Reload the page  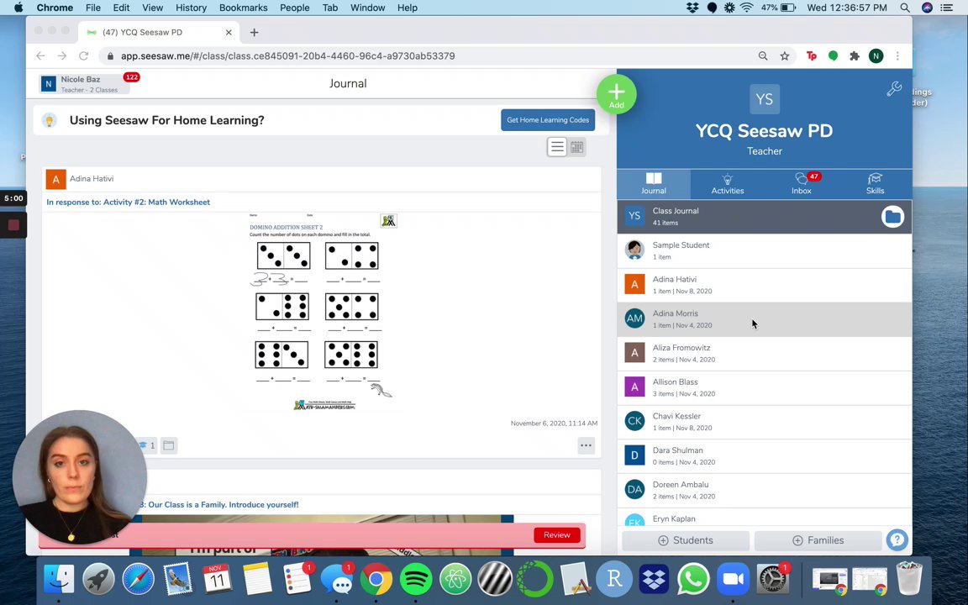click(83, 55)
